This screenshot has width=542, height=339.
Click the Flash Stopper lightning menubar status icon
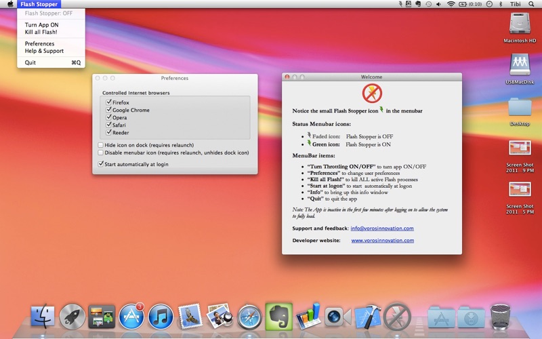point(400,4)
